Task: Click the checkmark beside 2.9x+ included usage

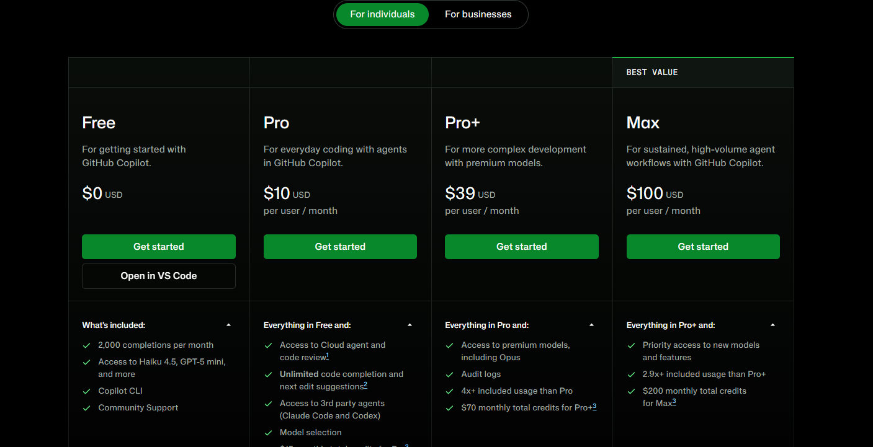Action: (631, 374)
